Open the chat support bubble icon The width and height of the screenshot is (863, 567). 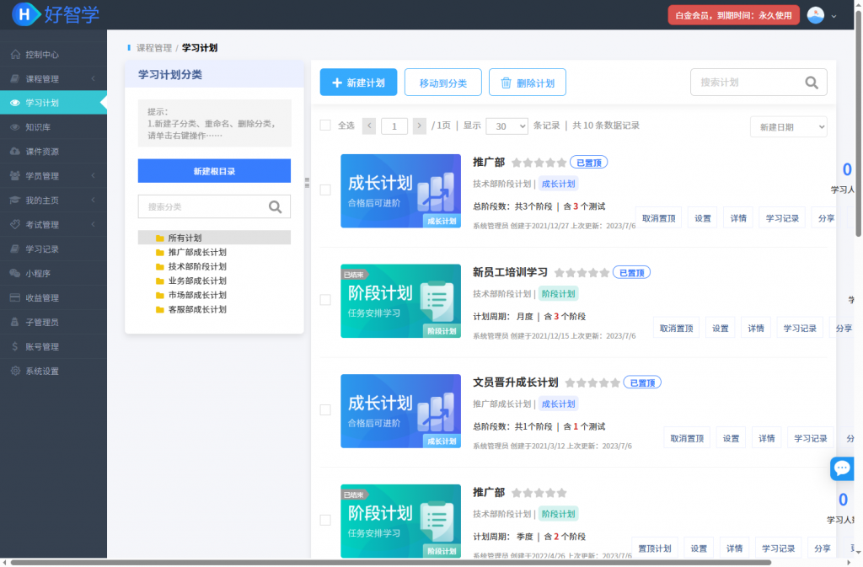tap(842, 468)
